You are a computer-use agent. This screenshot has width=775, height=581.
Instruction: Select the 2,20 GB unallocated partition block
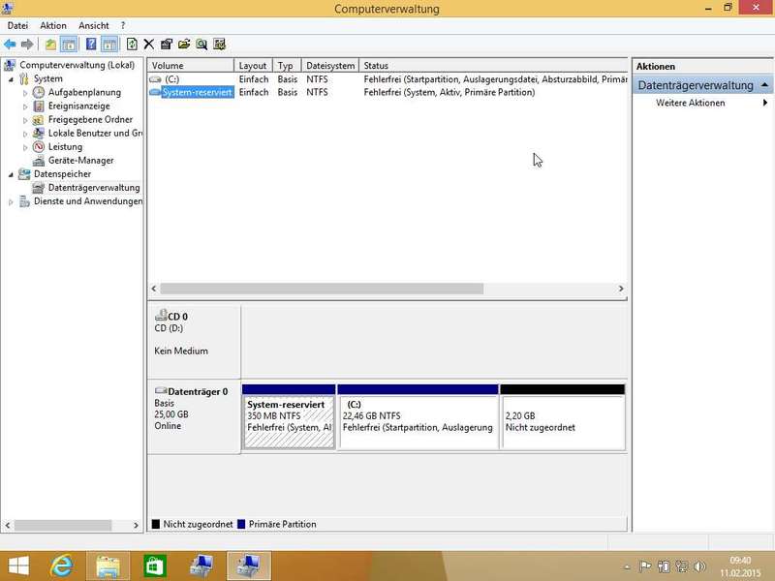[562, 421]
